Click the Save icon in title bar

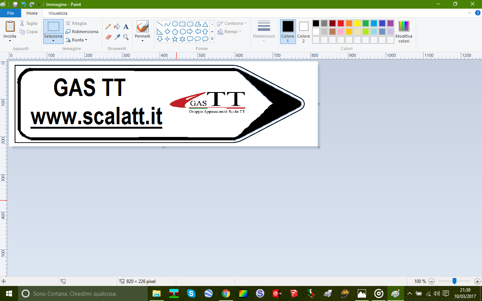(15, 5)
